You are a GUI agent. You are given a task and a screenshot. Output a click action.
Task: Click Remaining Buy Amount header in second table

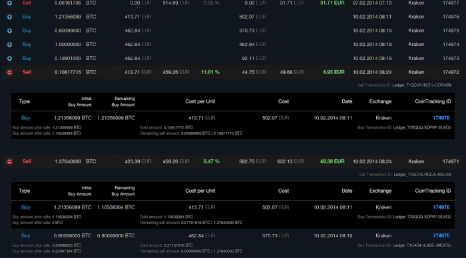[123, 191]
